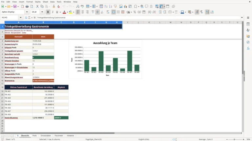252x141 pixels.
Task: Click the Copy icon
Action: point(42,7)
